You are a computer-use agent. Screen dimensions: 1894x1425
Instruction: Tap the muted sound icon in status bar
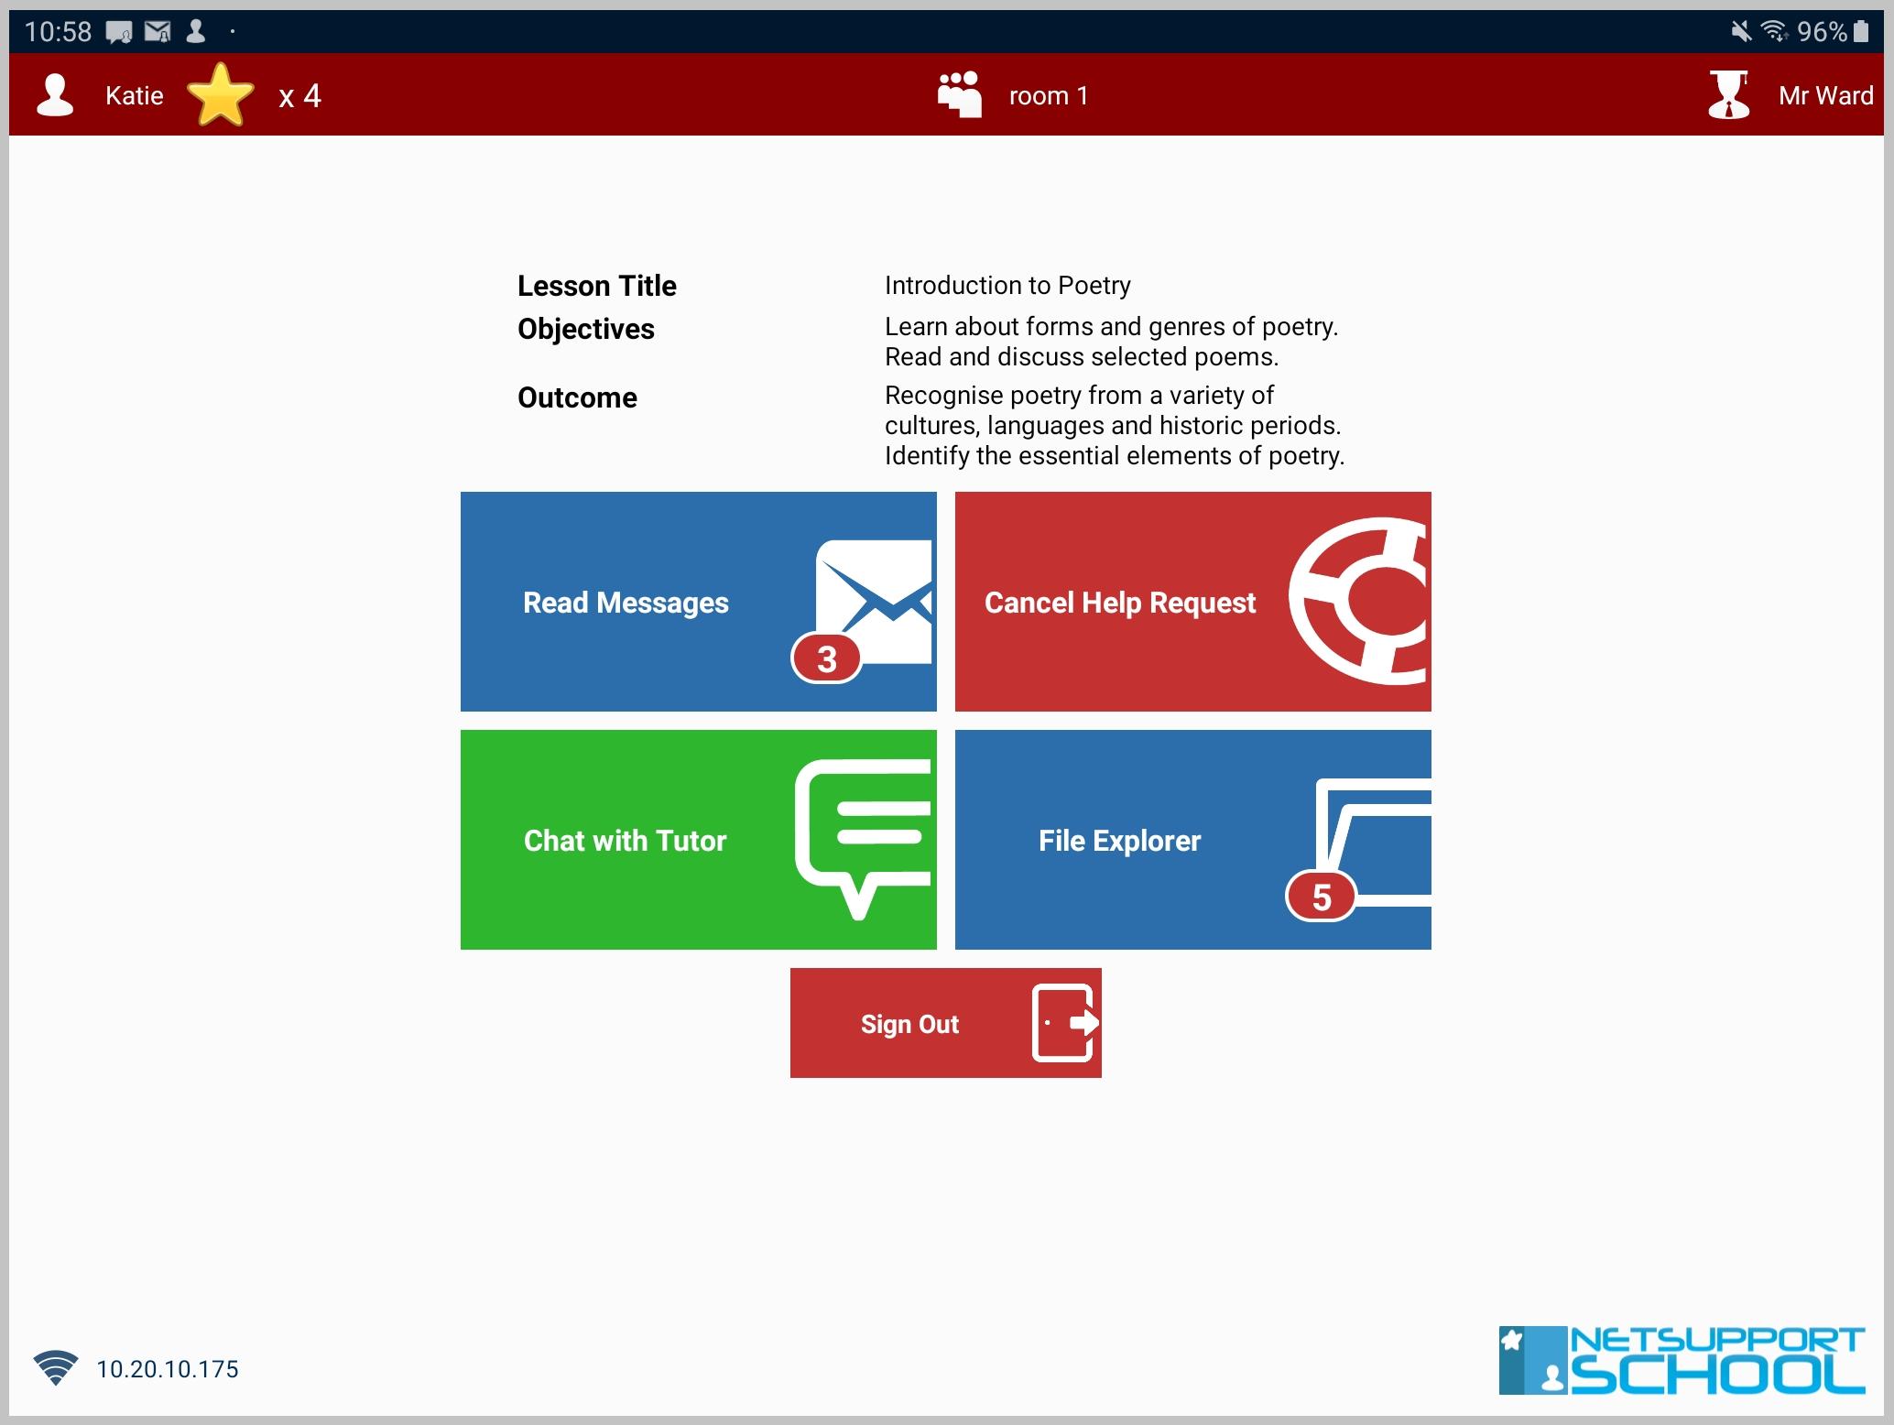point(1741,32)
